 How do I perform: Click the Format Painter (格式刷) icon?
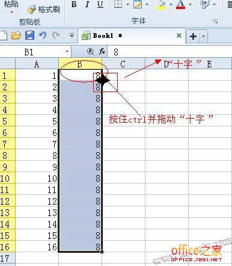point(31,9)
